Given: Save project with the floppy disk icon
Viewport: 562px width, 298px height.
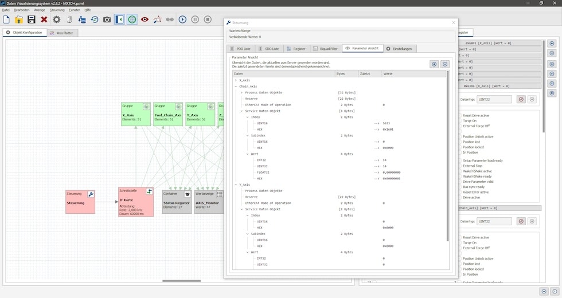Looking at the screenshot, I should point(32,19).
